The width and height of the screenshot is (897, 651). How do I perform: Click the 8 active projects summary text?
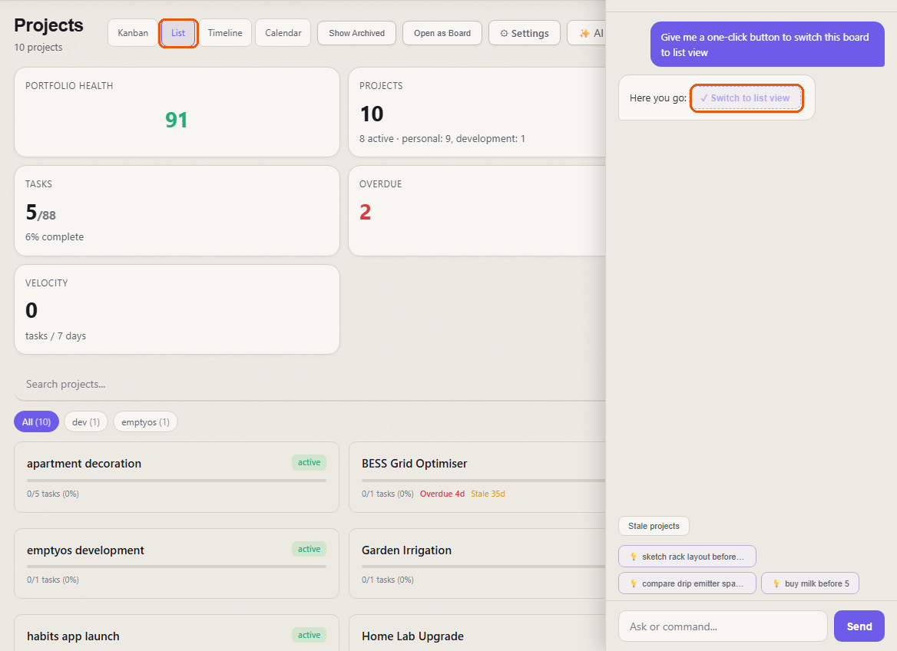pyautogui.click(x=442, y=138)
